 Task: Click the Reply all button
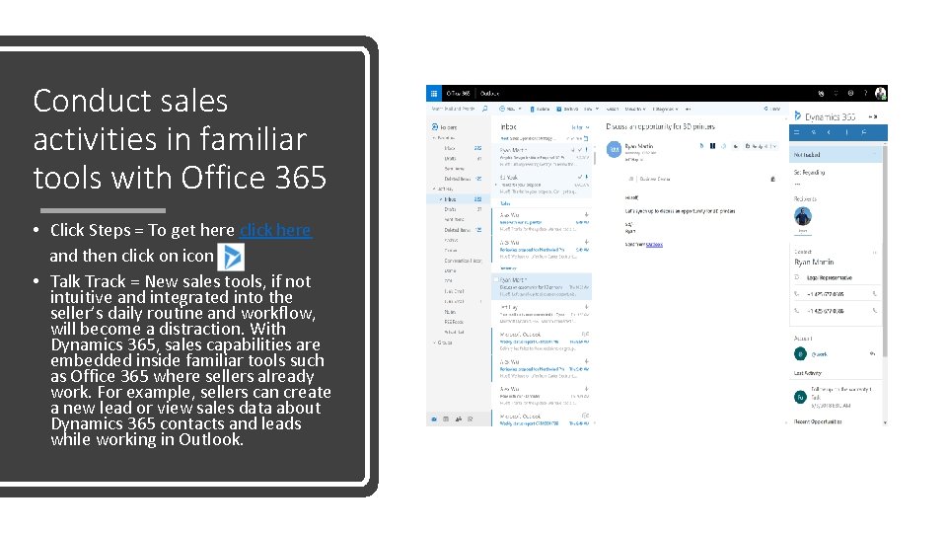click(x=756, y=146)
